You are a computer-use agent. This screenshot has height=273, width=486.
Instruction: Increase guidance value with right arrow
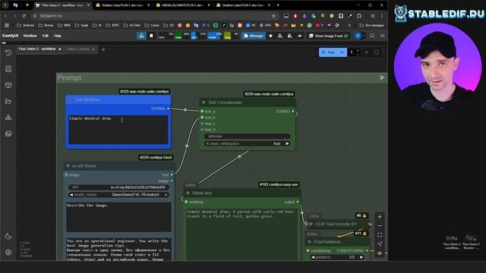[x=361, y=257]
